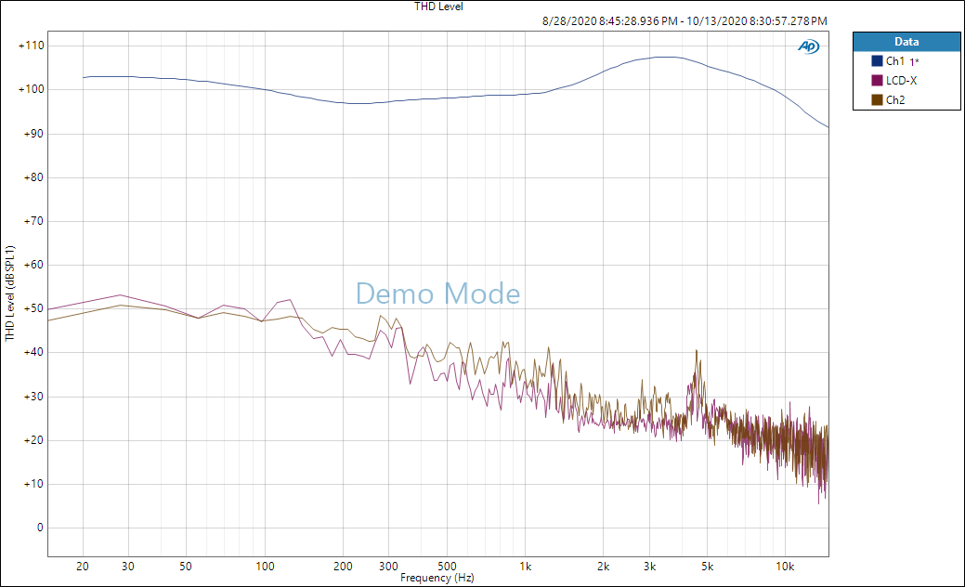Click the +40 tick on vertical axis
The width and height of the screenshot is (965, 587).
(x=33, y=352)
